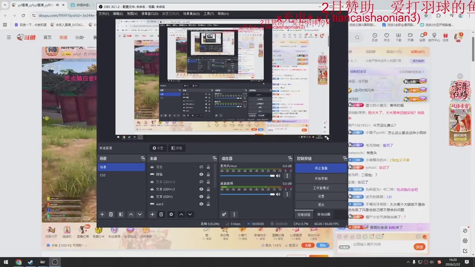Hide the 文本 (GDI+) 2 source eye icon
The image size is (475, 267).
pyautogui.click(x=201, y=189)
